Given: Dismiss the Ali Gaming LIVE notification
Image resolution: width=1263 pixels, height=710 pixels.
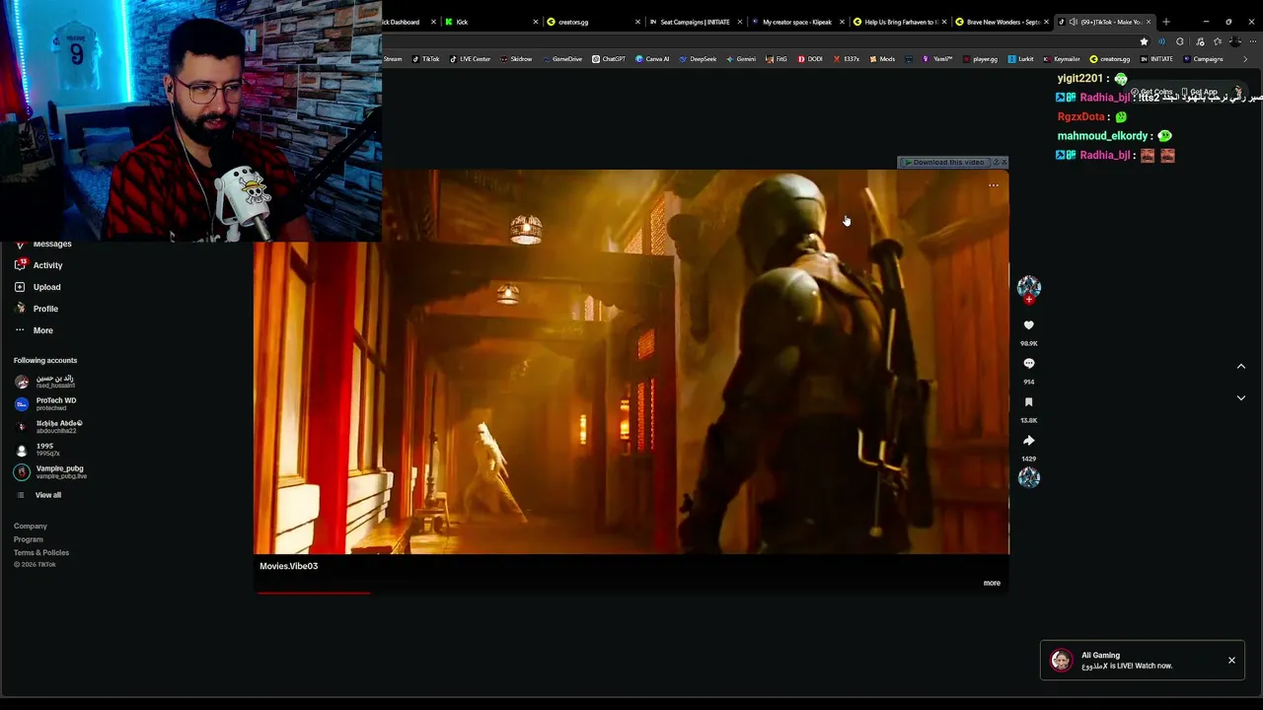Looking at the screenshot, I should 1231,660.
